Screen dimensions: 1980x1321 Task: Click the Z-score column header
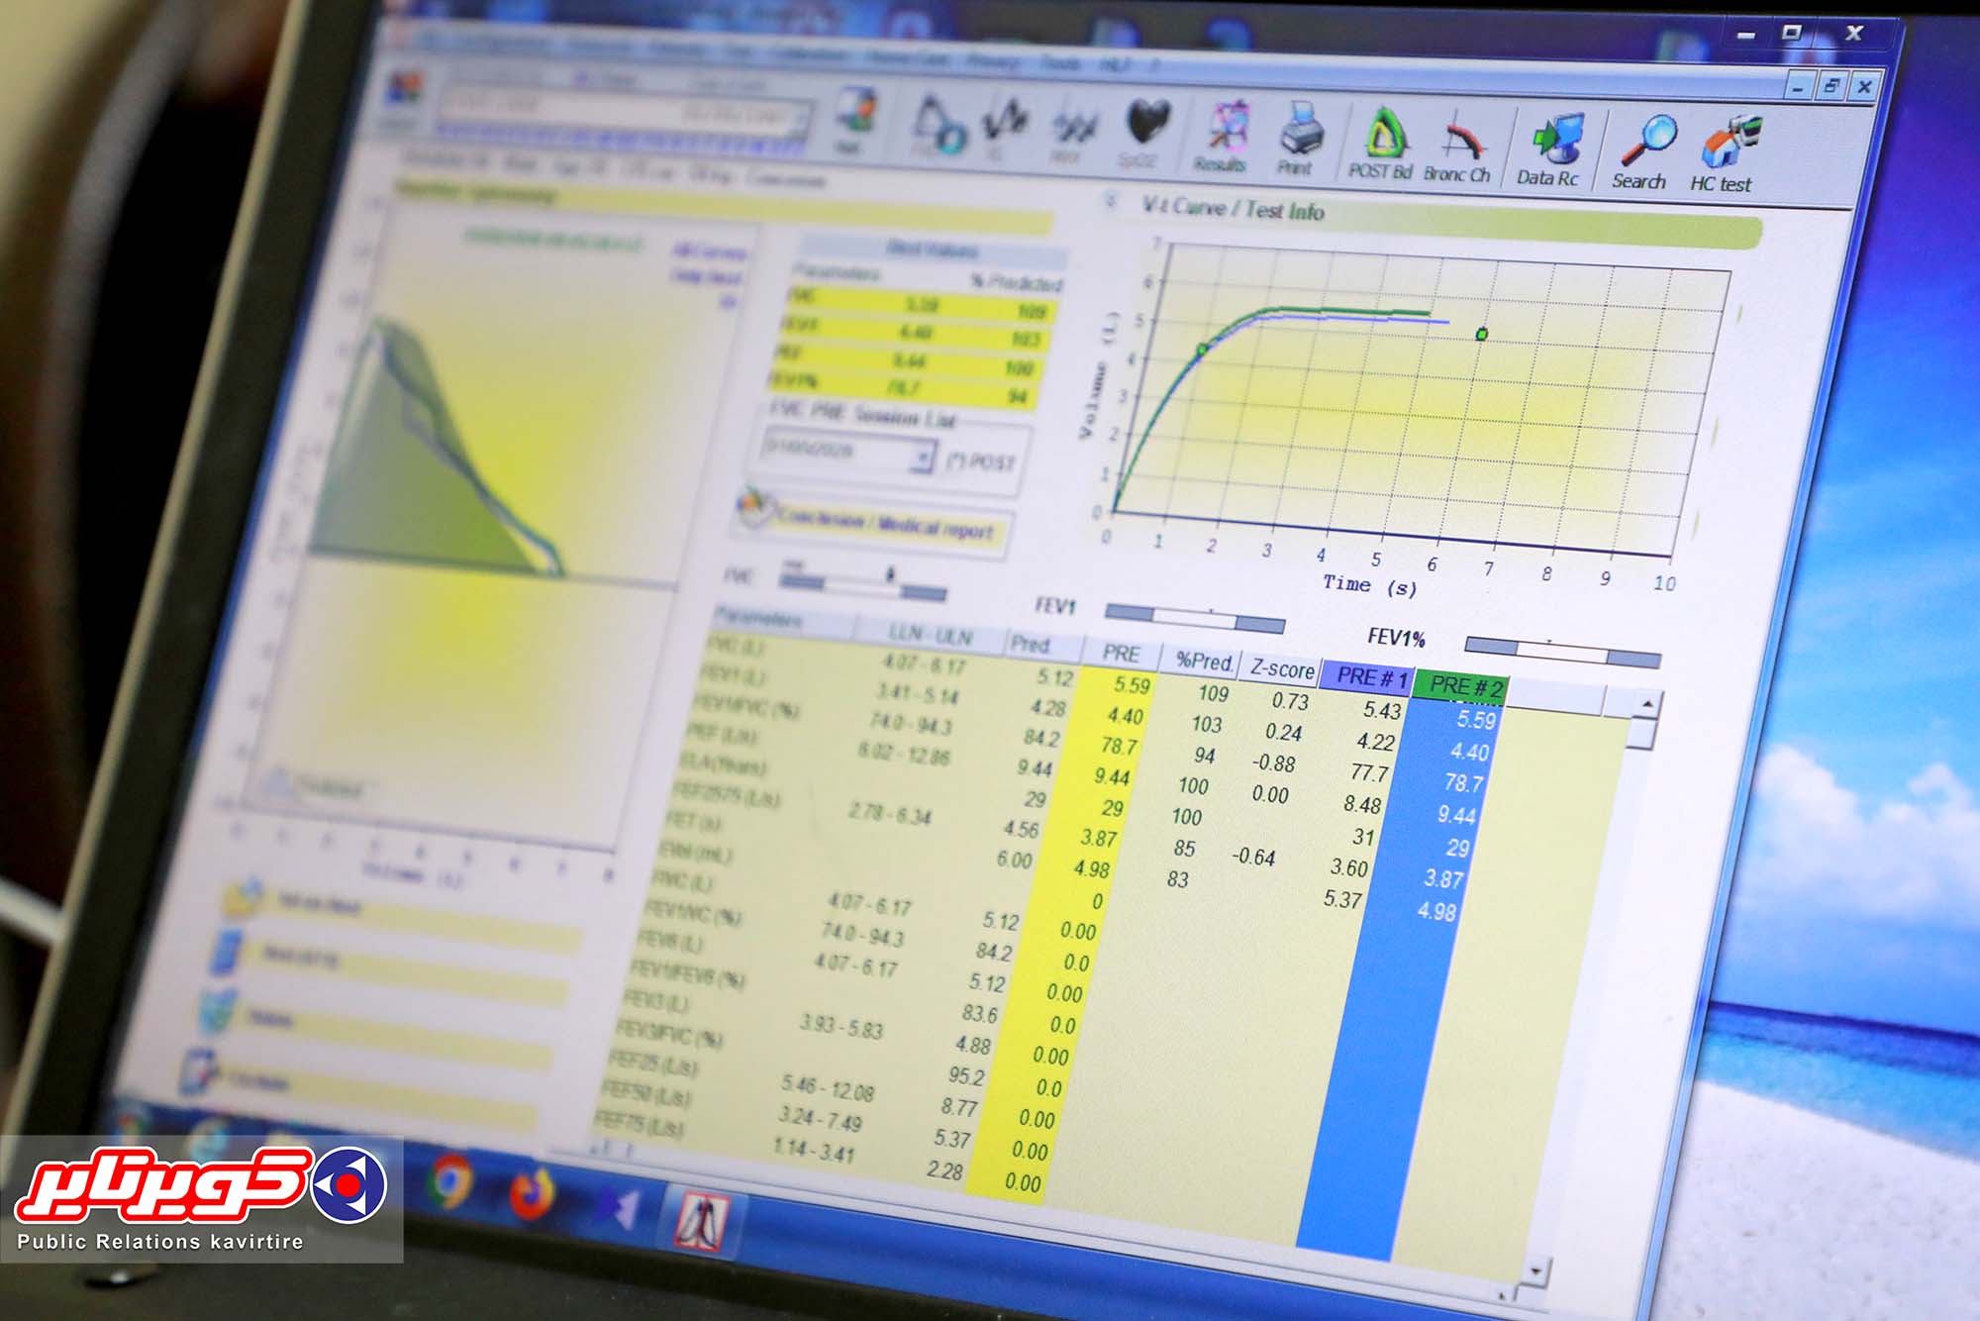(x=1281, y=669)
